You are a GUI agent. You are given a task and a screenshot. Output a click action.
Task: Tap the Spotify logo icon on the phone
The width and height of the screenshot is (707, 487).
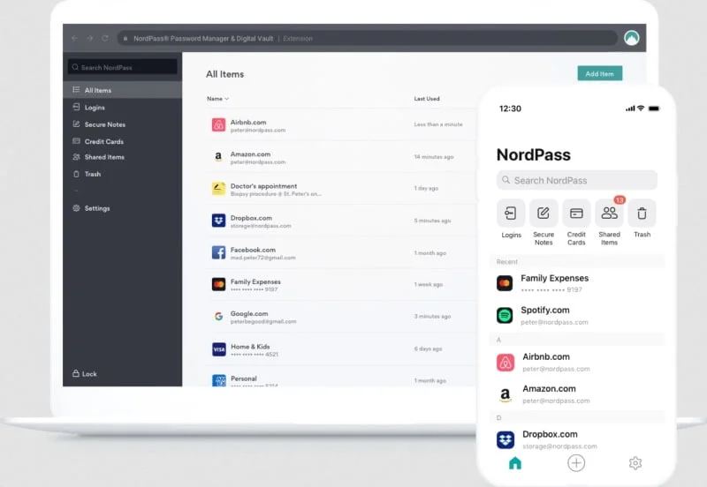click(x=505, y=315)
